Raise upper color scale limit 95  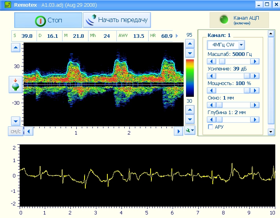[190, 44]
